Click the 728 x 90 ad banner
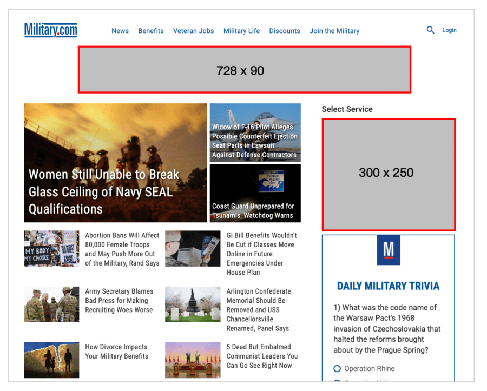Screen dimensions: 487x391 245,69
